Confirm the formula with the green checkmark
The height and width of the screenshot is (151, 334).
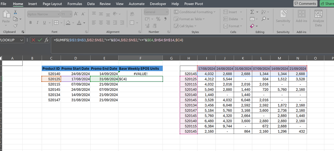point(40,40)
